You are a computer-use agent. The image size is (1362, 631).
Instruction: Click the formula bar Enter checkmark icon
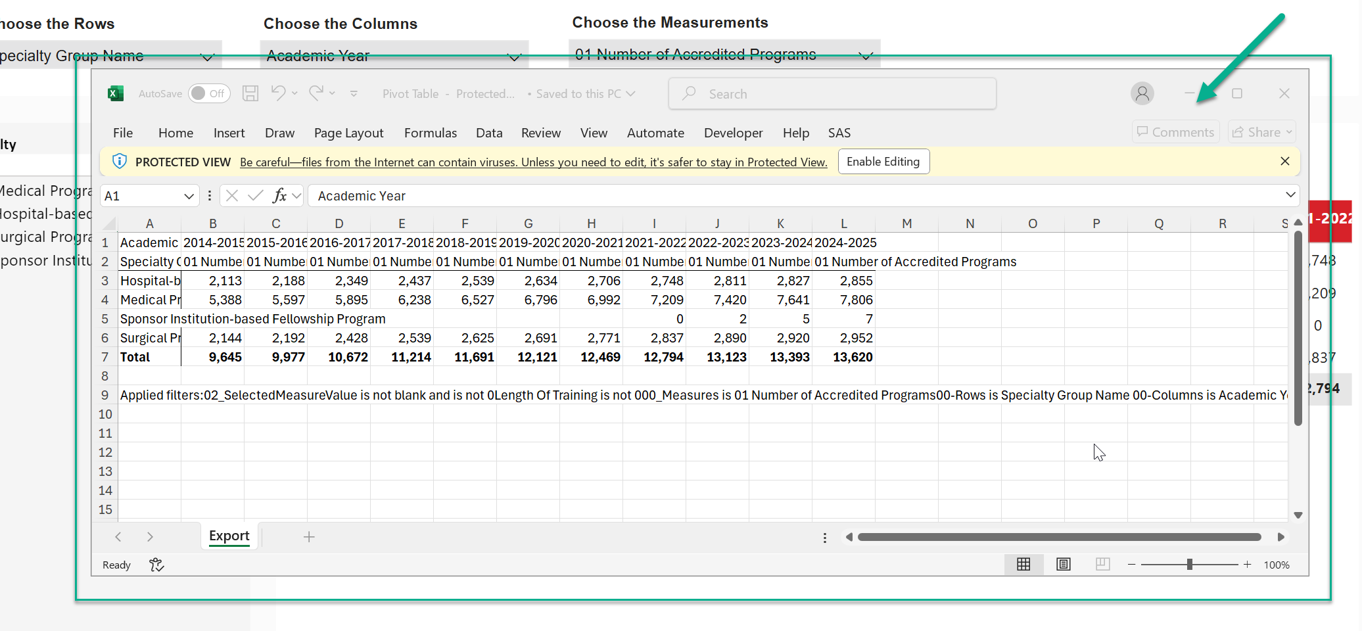click(x=256, y=195)
